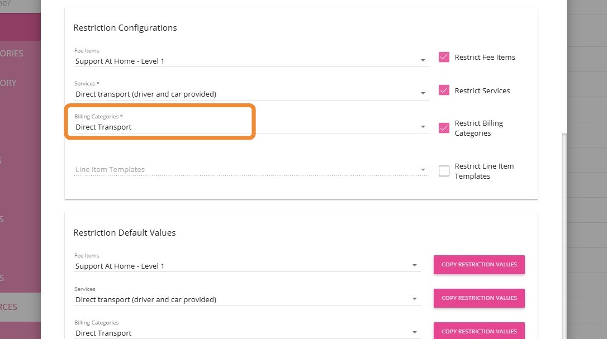
Task: Open the Line Item Templates dropdown arrow
Action: click(x=423, y=170)
